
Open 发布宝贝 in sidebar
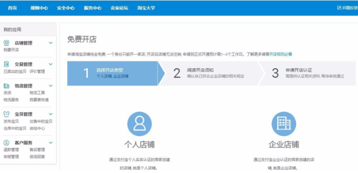pos(11,121)
